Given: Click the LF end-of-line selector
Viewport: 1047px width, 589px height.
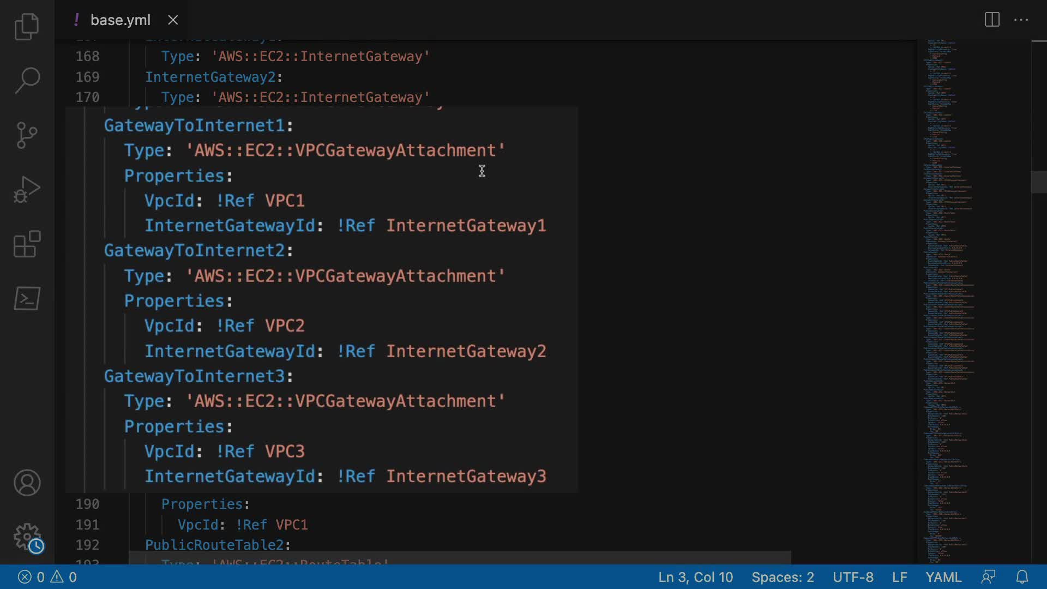Looking at the screenshot, I should [x=899, y=577].
